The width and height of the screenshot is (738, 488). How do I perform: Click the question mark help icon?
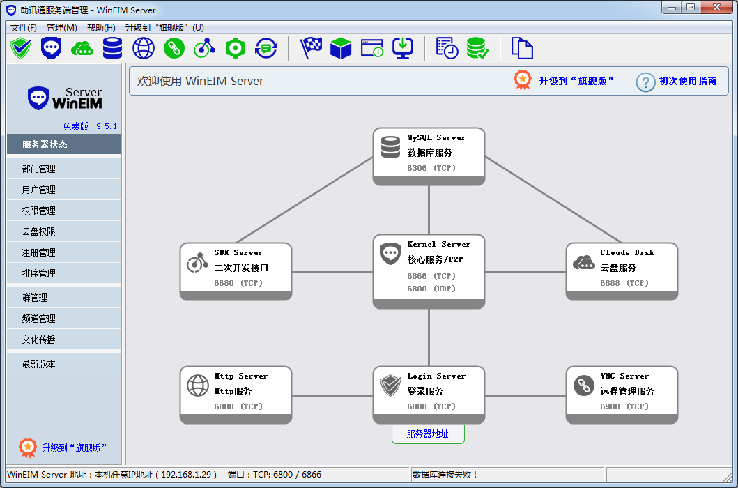tap(645, 82)
